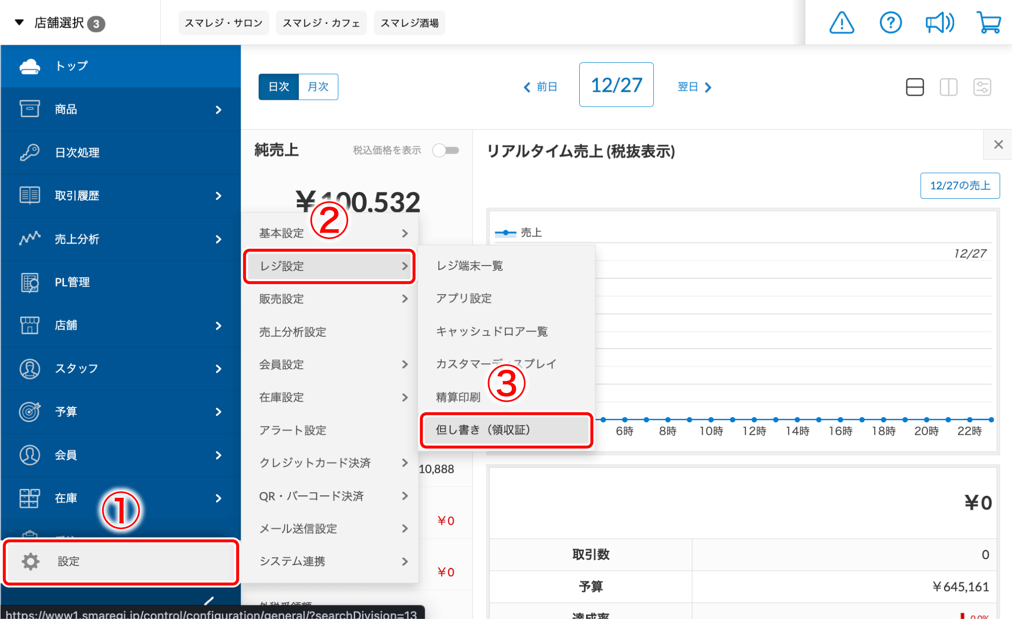This screenshot has height=619, width=1012.
Task: Click the 設定 gear icon
Action: click(30, 562)
